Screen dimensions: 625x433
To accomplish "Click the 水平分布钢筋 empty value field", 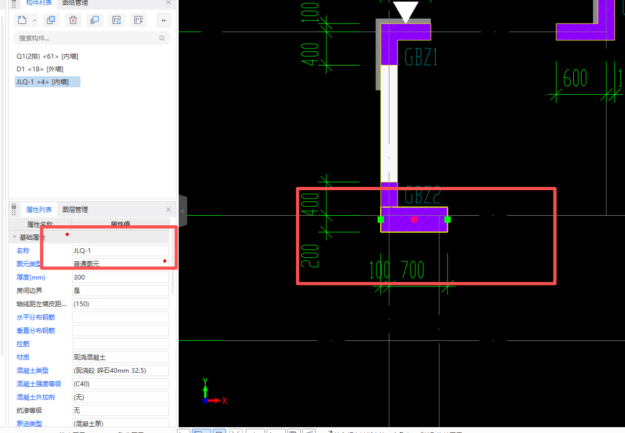I will pos(121,317).
